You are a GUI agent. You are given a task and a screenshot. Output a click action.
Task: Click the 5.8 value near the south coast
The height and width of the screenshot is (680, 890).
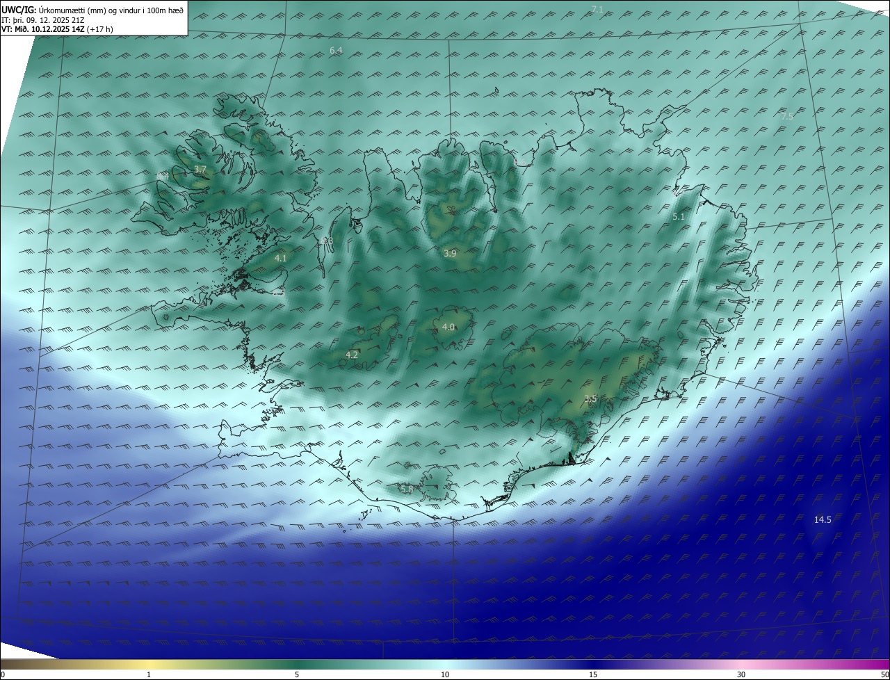(x=407, y=489)
